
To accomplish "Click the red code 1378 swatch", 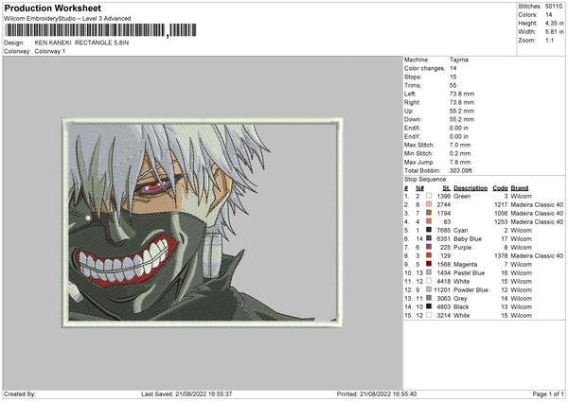I will pyautogui.click(x=429, y=255).
